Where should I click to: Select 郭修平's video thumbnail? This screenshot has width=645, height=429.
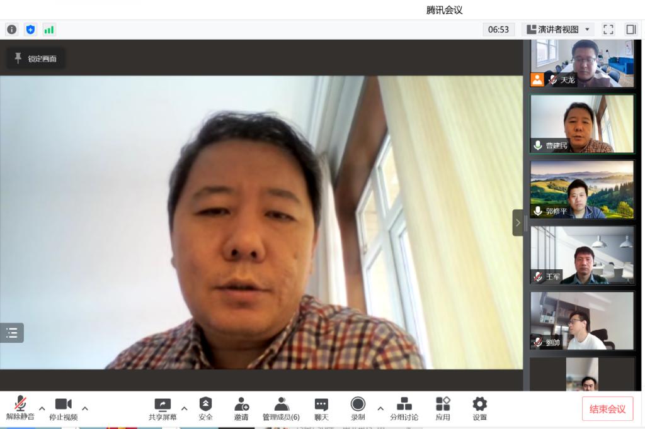click(x=582, y=189)
